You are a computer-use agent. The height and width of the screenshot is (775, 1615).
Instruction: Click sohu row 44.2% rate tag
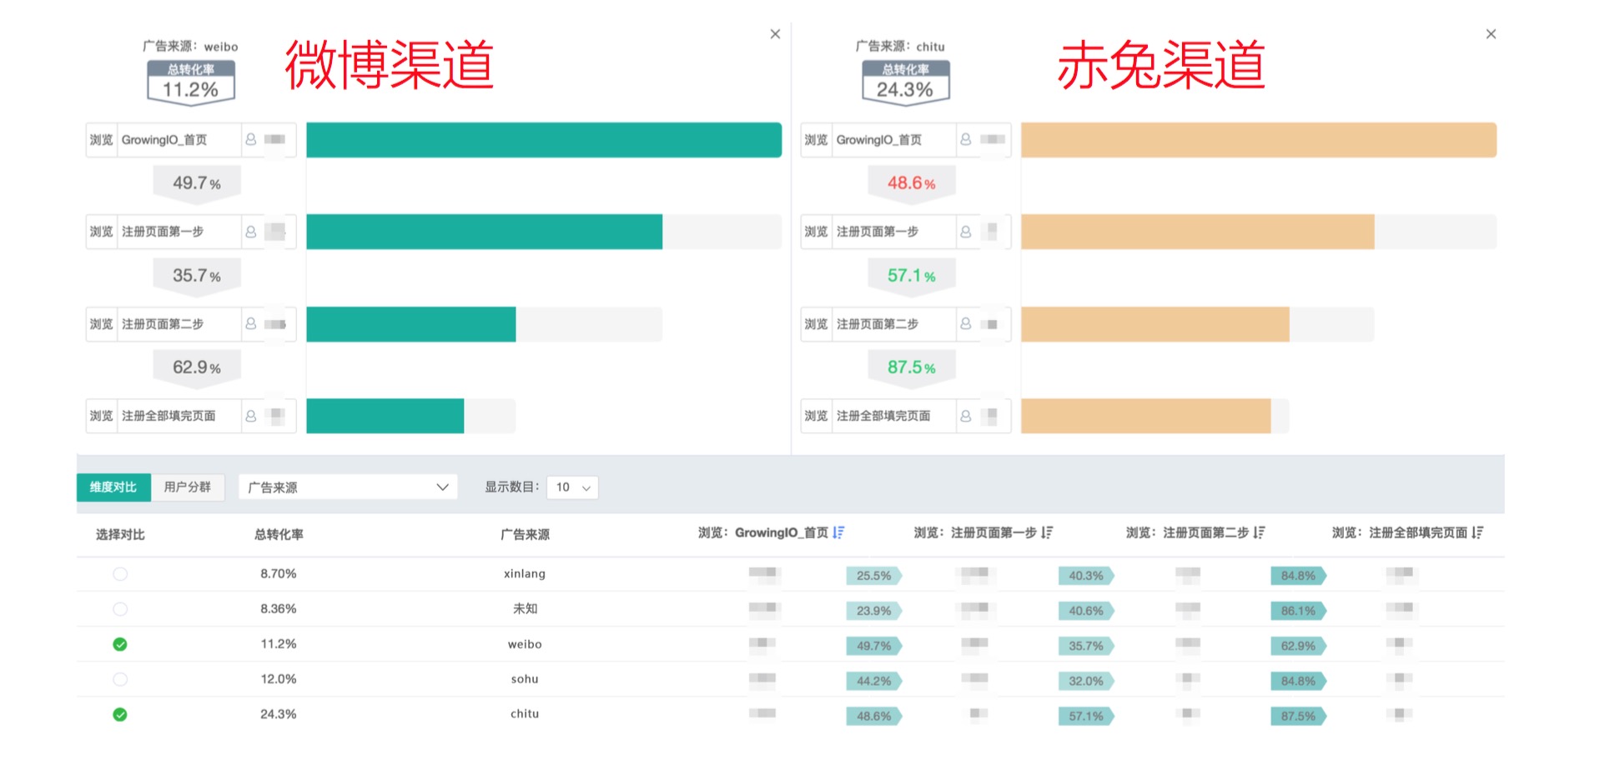pos(874,681)
